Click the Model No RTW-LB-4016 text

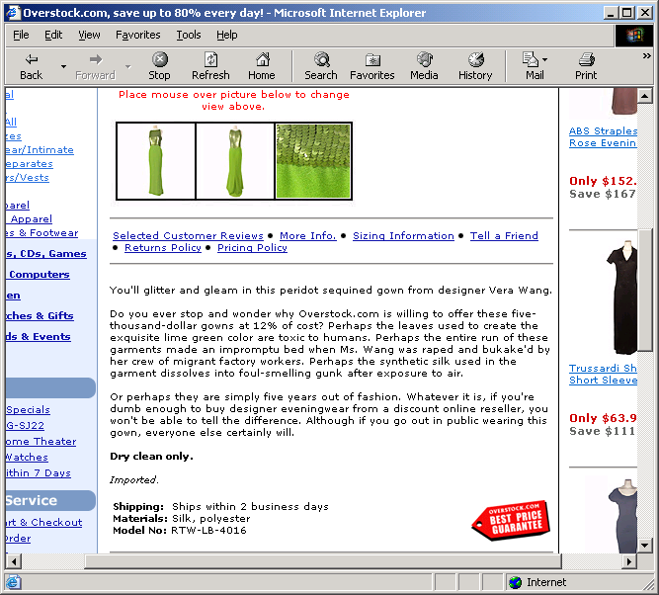180,530
